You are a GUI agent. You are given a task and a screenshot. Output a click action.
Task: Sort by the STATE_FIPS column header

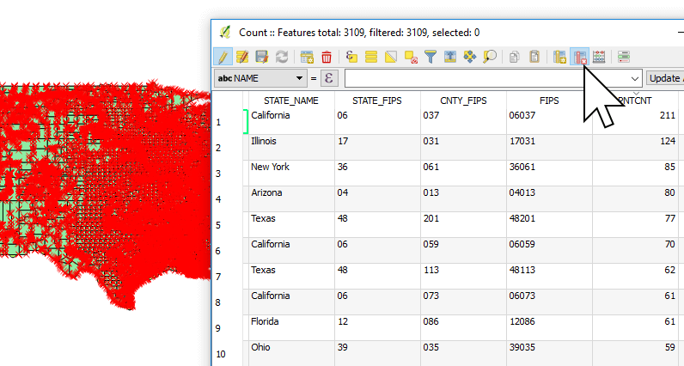pyautogui.click(x=377, y=101)
